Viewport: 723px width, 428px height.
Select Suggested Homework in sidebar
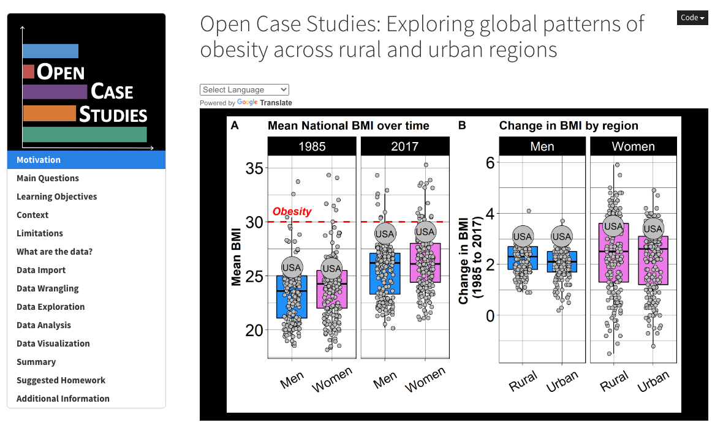point(86,381)
